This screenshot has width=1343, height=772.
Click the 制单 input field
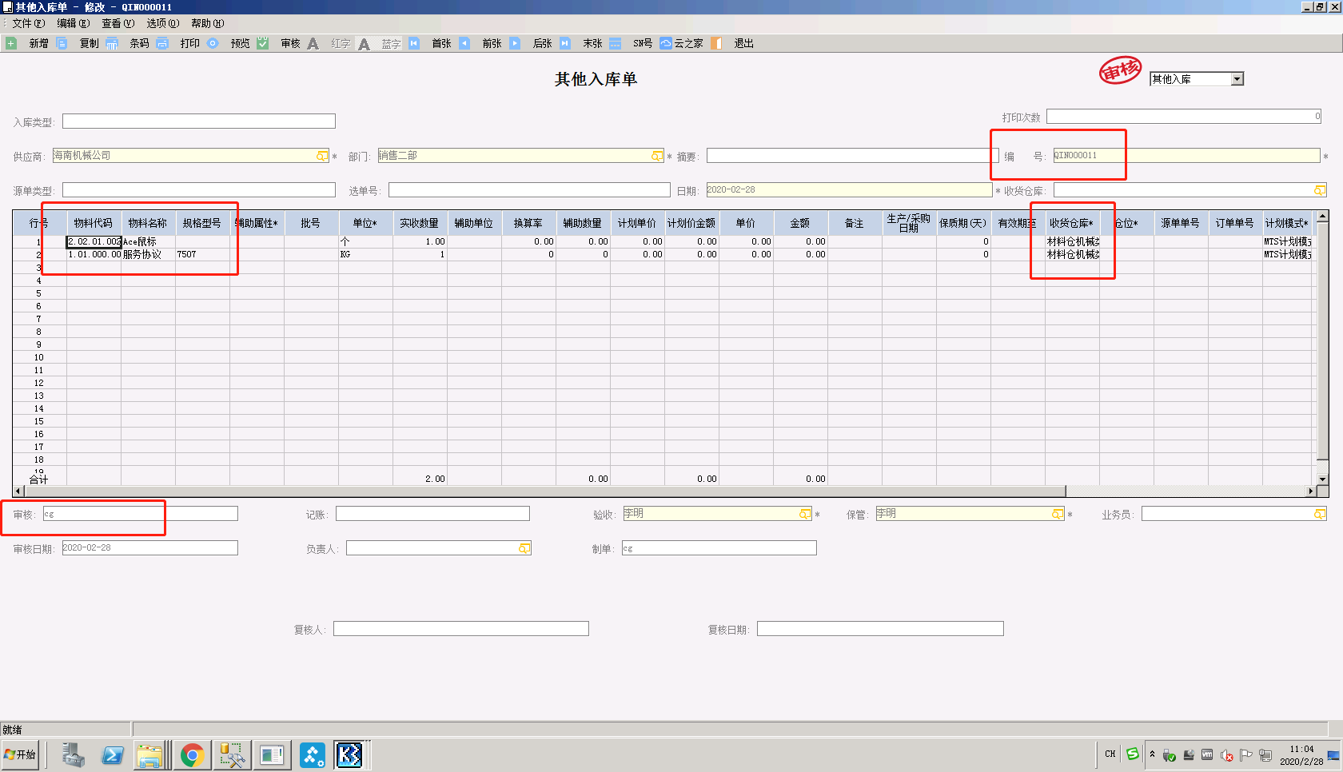[x=719, y=548]
